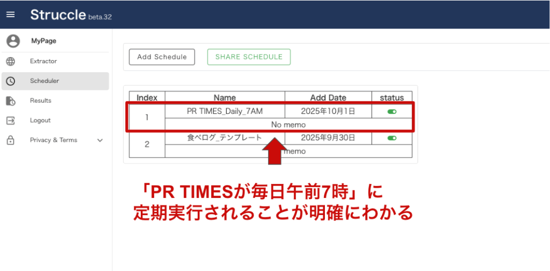This screenshot has width=550, height=271.
Task: Select Logout in the sidebar
Action: [40, 120]
